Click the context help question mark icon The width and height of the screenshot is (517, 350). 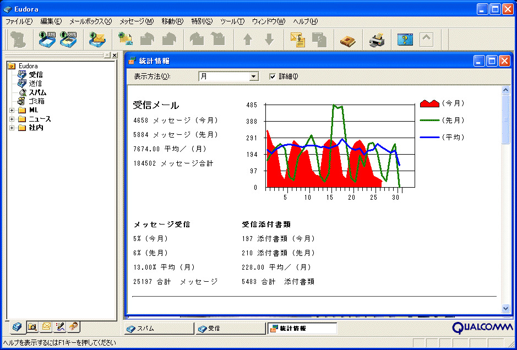tap(405, 40)
